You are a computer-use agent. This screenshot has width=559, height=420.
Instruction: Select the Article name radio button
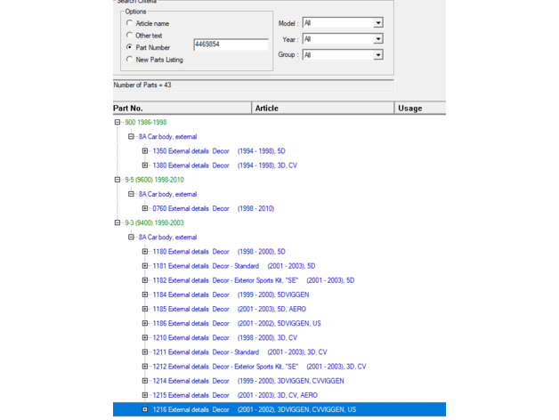click(129, 24)
